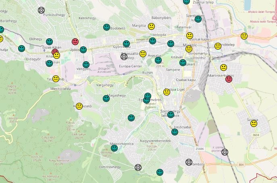
Task: Open the green smiley at Magashegy
Action: [106, 98]
